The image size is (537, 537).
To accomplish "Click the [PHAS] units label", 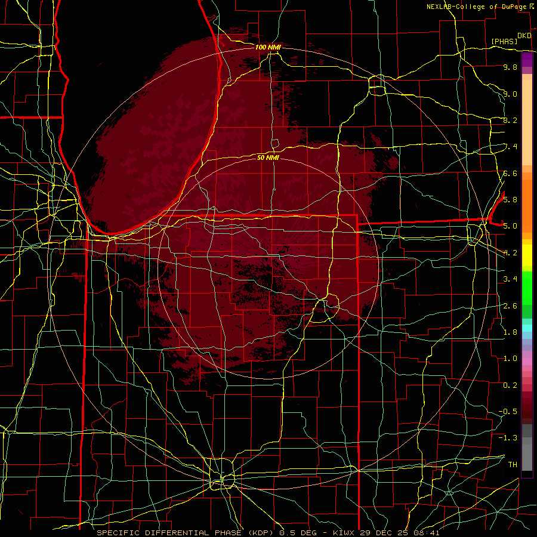I will [504, 41].
